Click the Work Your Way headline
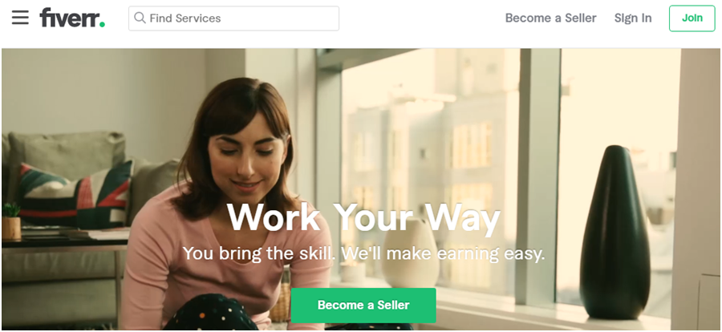 tap(363, 217)
